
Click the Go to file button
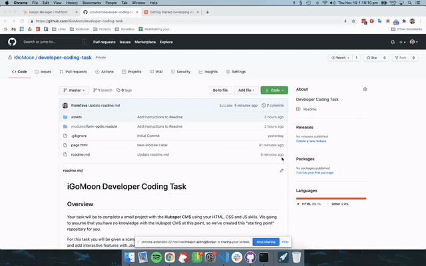pyautogui.click(x=220, y=90)
